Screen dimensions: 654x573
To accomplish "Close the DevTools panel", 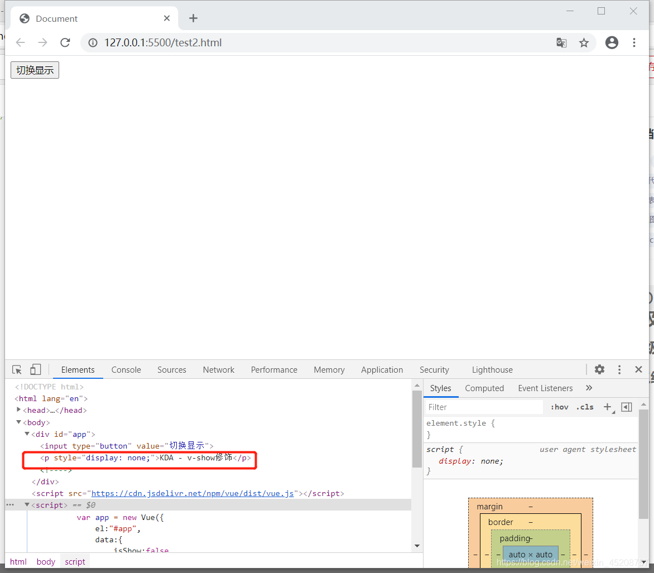I will click(638, 369).
